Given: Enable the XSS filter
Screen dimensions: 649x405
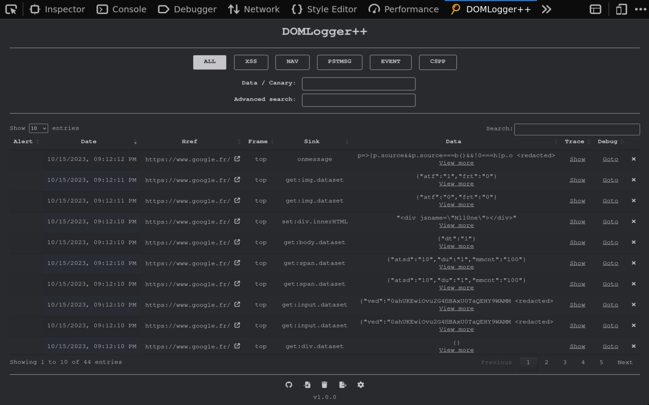Looking at the screenshot, I should click(x=251, y=62).
